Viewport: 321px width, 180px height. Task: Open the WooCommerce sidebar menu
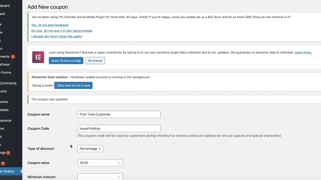point(8,83)
